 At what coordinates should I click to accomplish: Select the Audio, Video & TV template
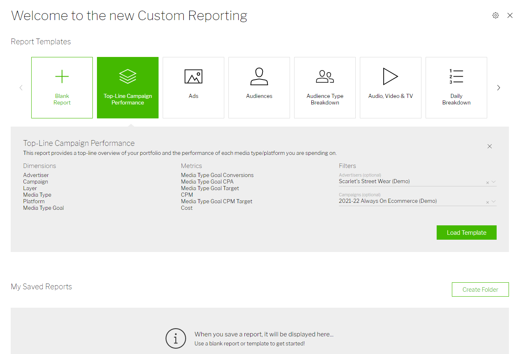[x=391, y=88]
